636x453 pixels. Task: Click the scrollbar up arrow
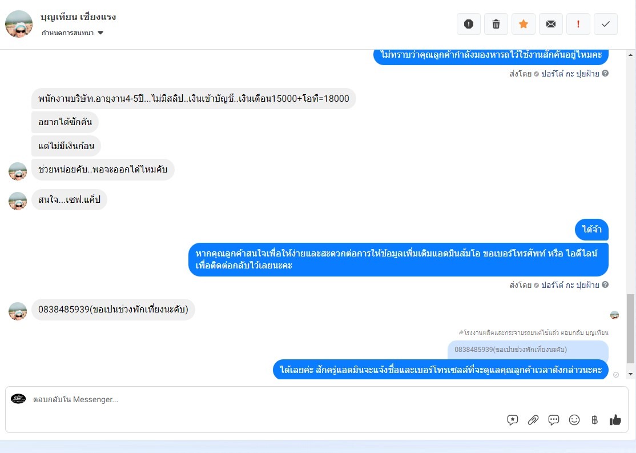click(630, 54)
